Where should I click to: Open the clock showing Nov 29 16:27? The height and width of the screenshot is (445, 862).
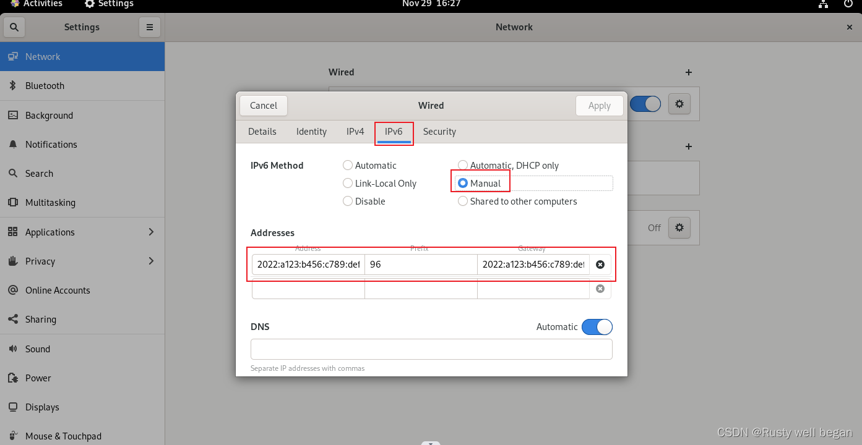pos(430,4)
